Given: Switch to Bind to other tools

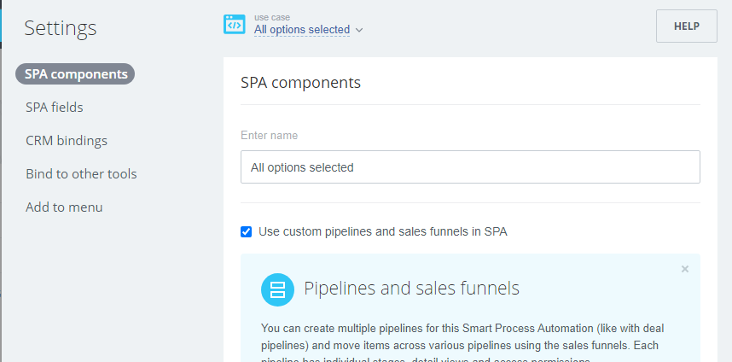Looking at the screenshot, I should 81,173.
